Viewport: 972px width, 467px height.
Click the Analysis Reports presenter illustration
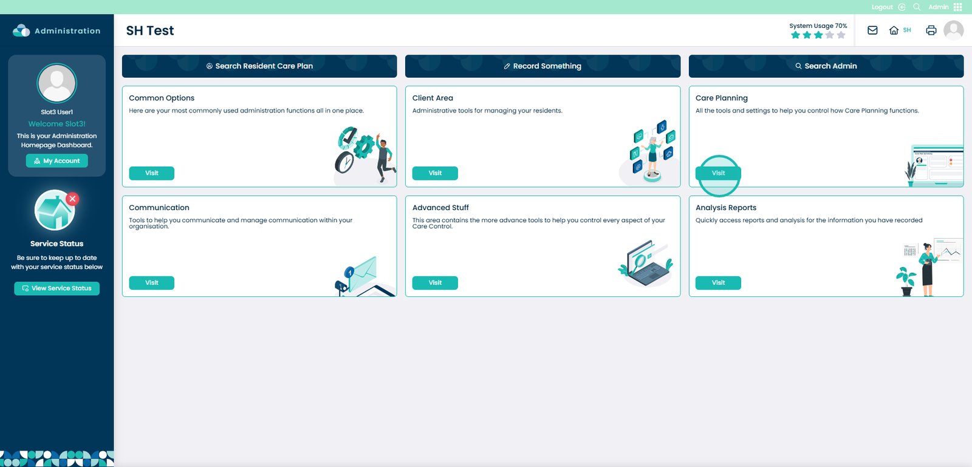[929, 267]
